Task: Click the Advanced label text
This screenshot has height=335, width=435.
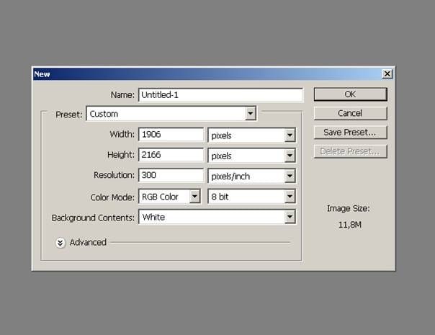Action: point(88,242)
